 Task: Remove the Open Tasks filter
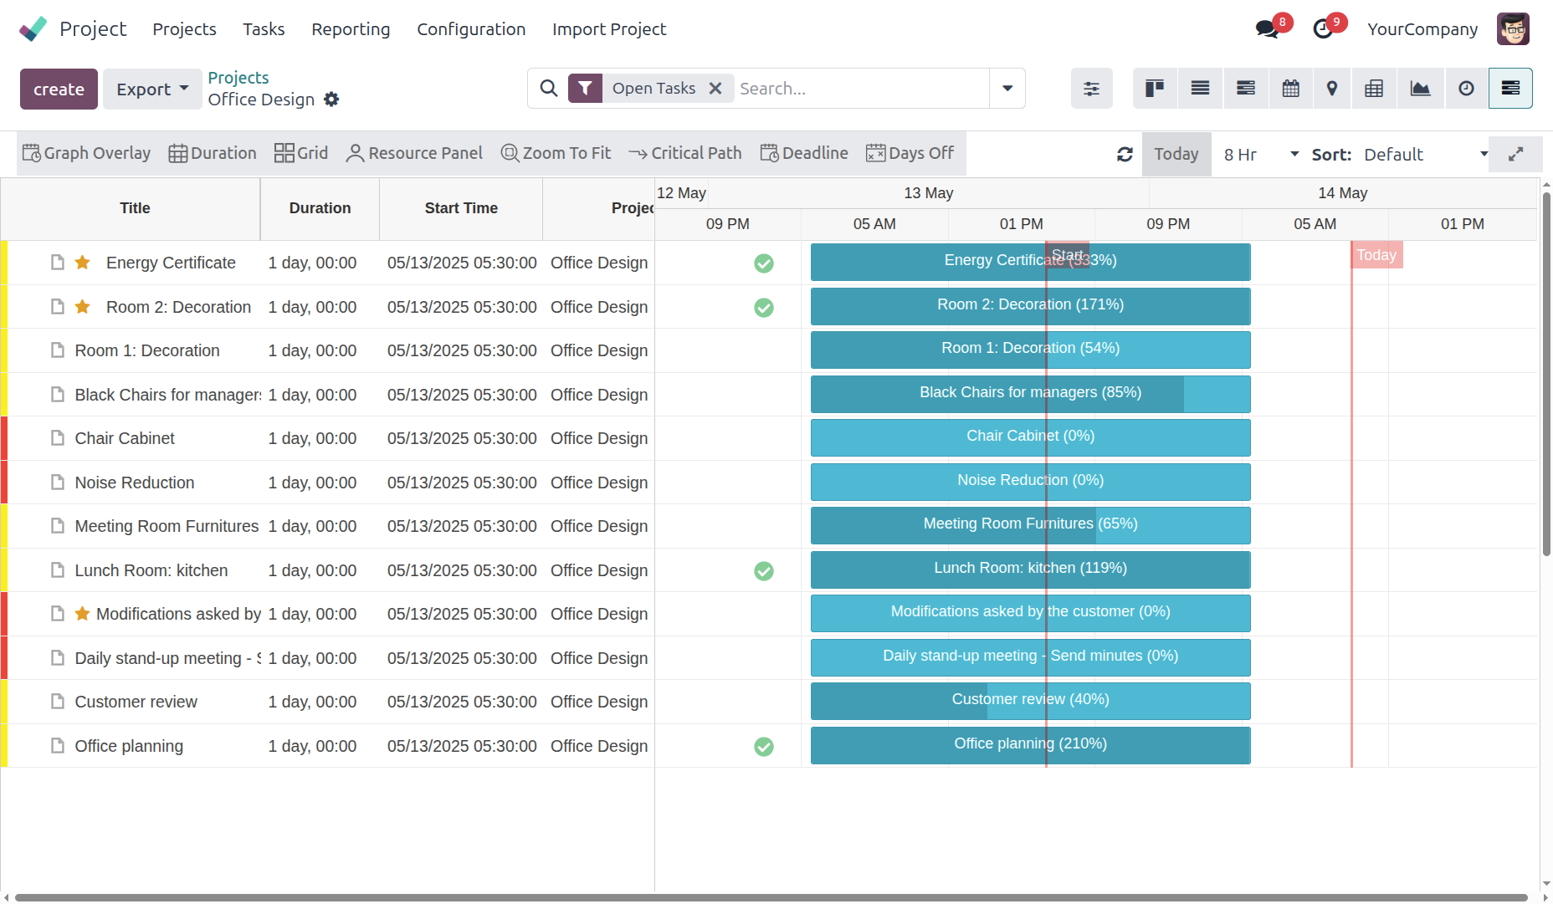tap(715, 89)
